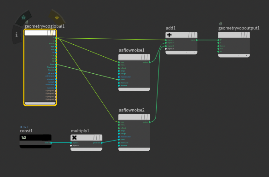Collapse geometryvopoutput1 via its footer bar
This screenshot has height=177, width=269.
tap(234, 56)
